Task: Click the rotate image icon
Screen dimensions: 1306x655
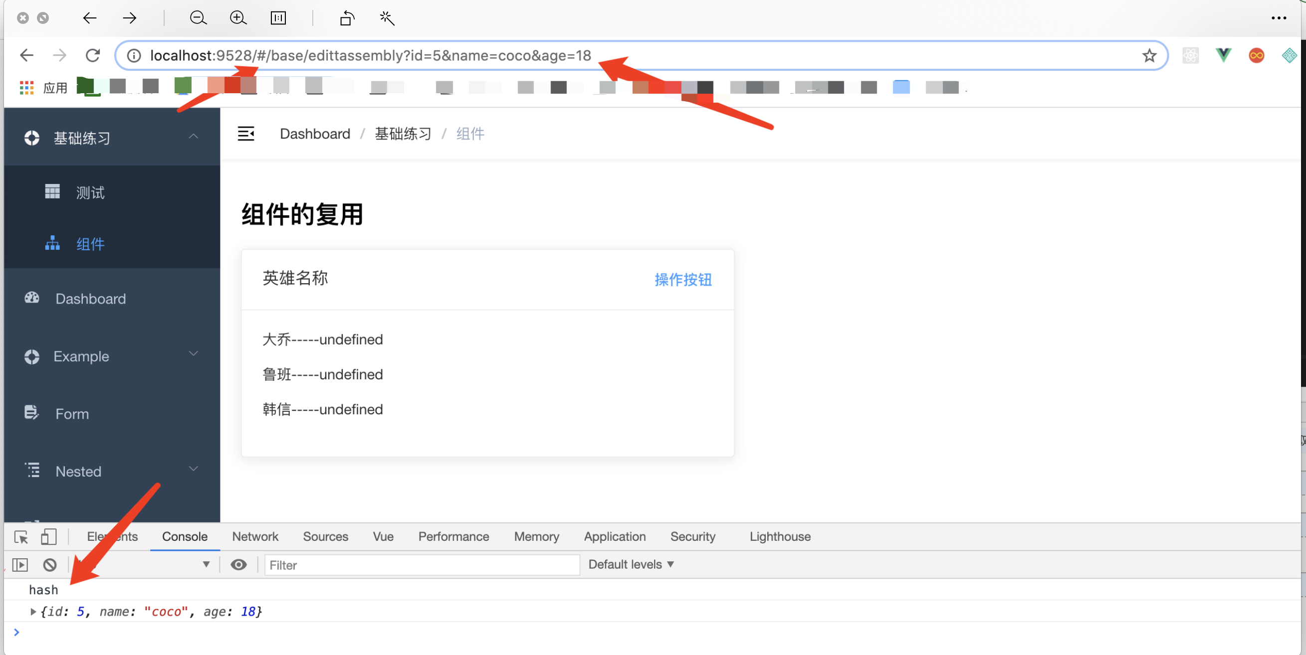Action: point(347,18)
